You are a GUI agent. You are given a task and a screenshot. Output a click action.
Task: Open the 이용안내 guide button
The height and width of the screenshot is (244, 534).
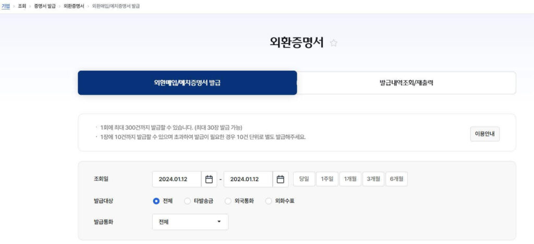(484, 134)
